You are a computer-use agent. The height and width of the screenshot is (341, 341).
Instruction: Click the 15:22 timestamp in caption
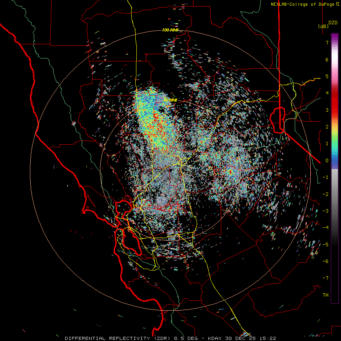(x=268, y=338)
